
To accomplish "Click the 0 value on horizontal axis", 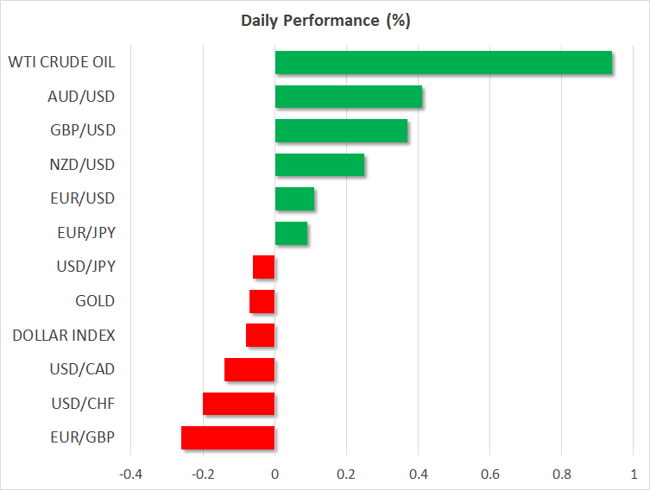I will click(x=275, y=474).
